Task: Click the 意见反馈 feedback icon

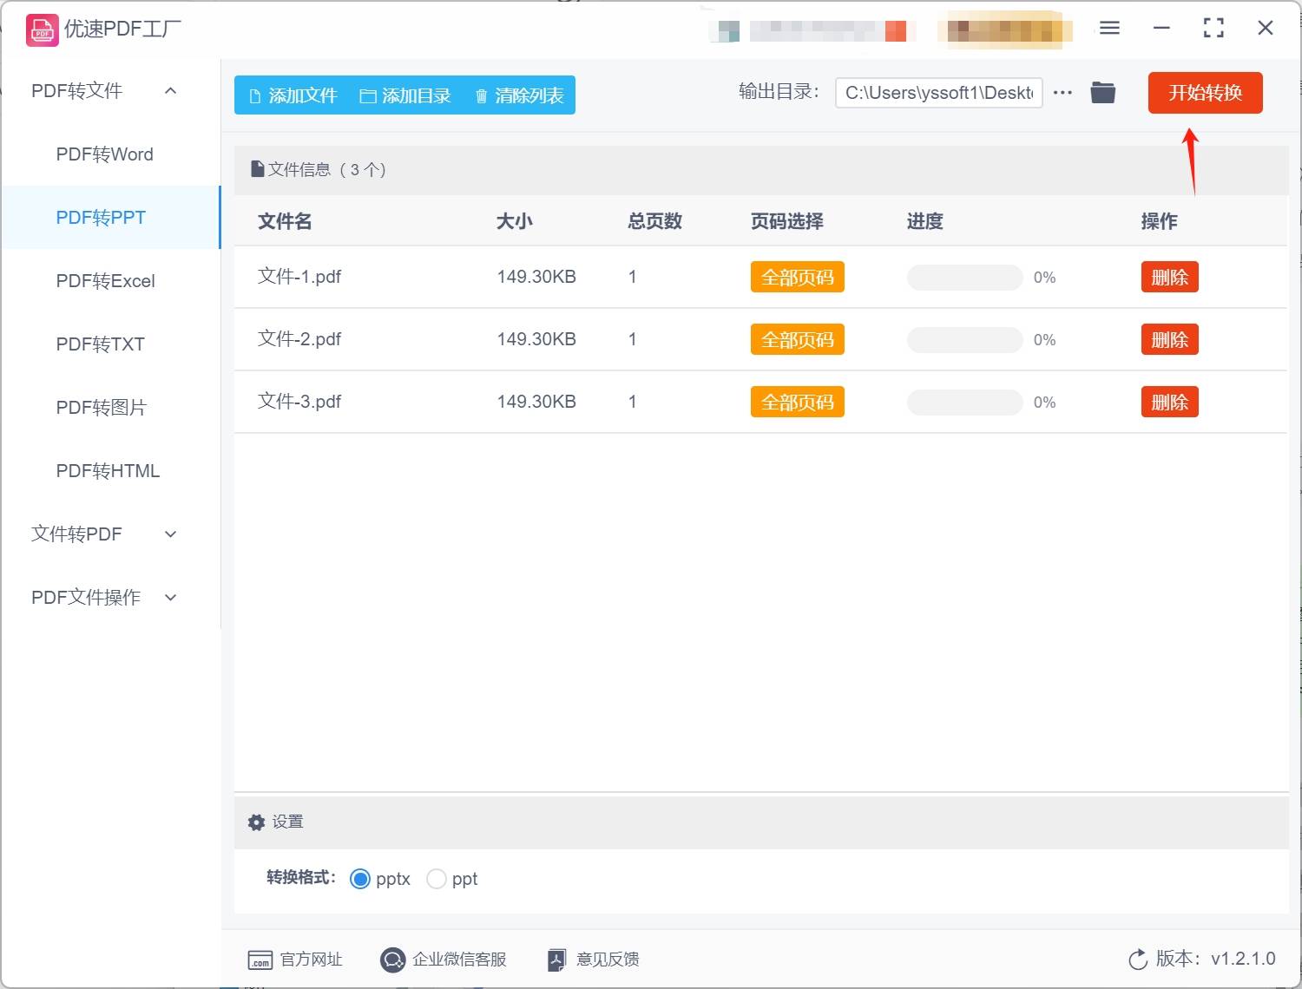Action: (556, 960)
